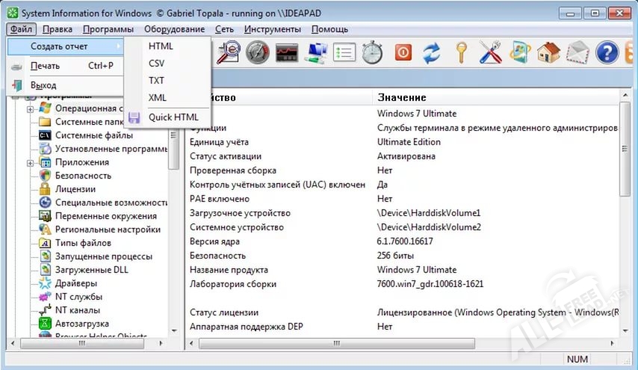The width and height of the screenshot is (638, 370).
Task: Click the speedometer gauge toolbar icon
Action: (x=257, y=53)
